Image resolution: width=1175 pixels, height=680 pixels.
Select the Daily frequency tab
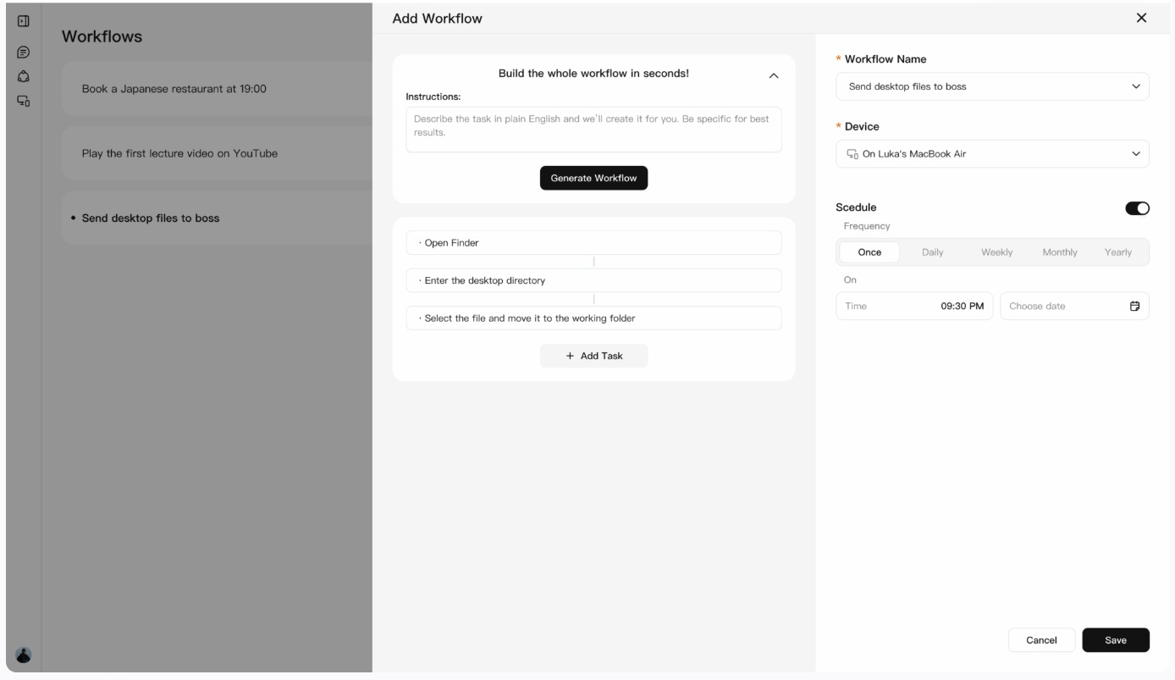pyautogui.click(x=932, y=252)
